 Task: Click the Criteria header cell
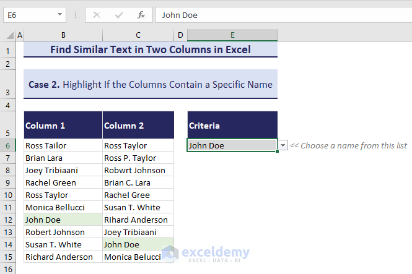coord(232,126)
